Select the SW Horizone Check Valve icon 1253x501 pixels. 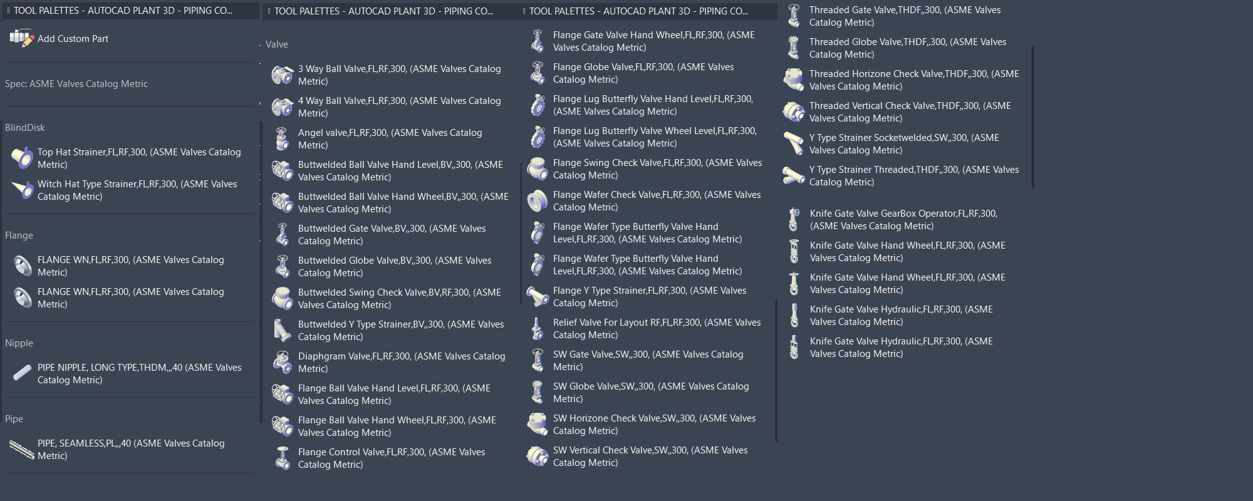[x=538, y=425]
